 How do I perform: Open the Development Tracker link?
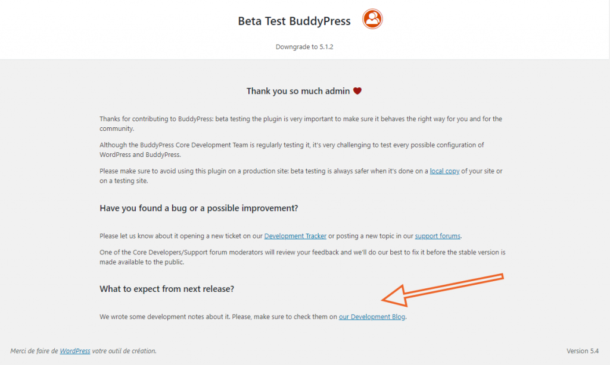(295, 235)
